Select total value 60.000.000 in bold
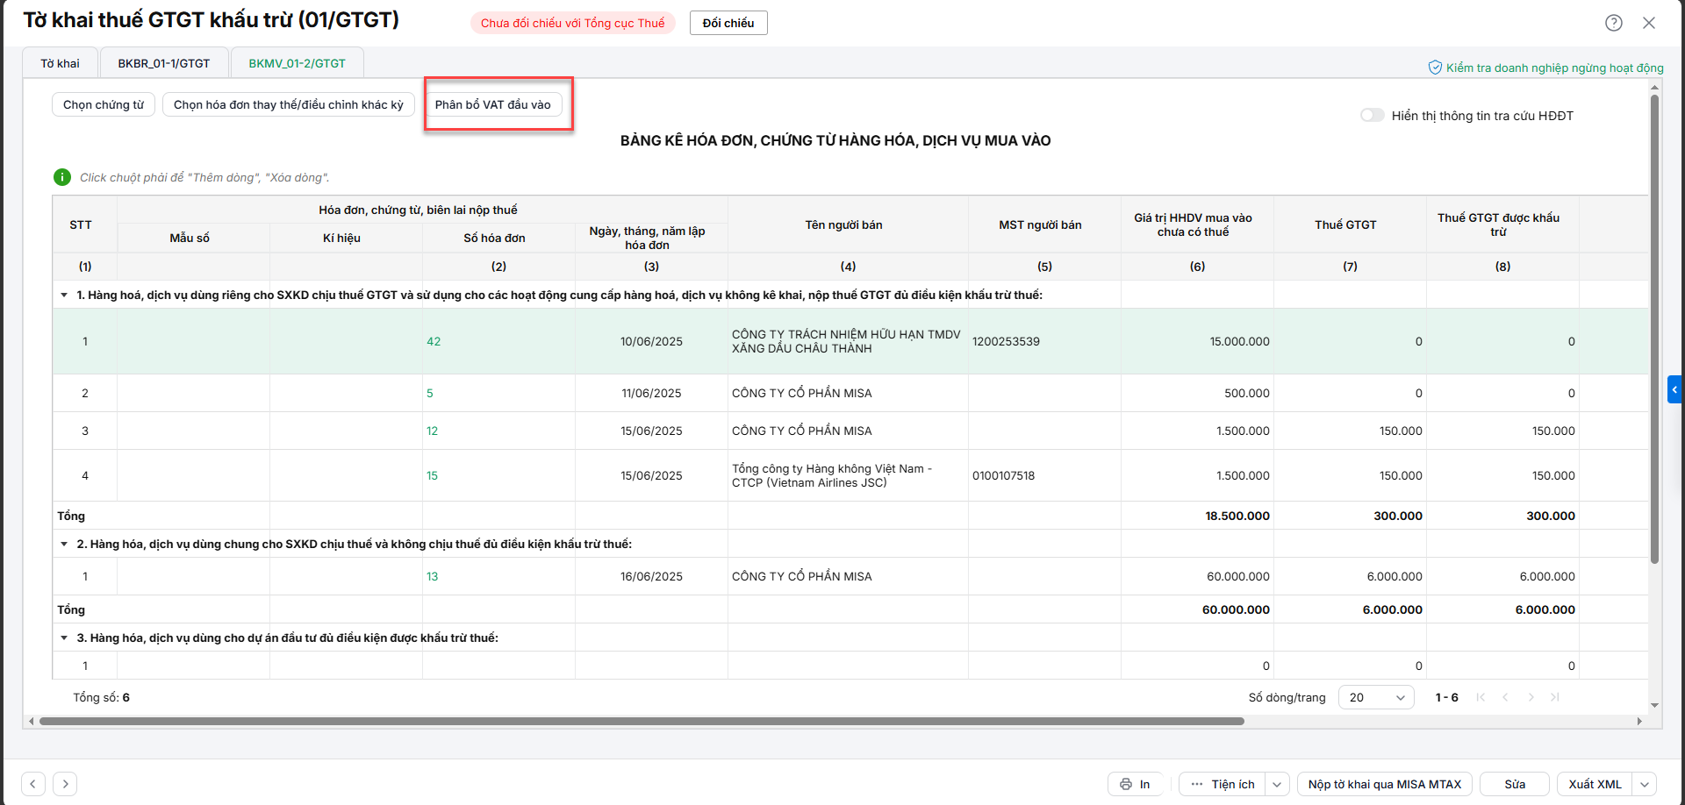The width and height of the screenshot is (1685, 805). (1197, 609)
